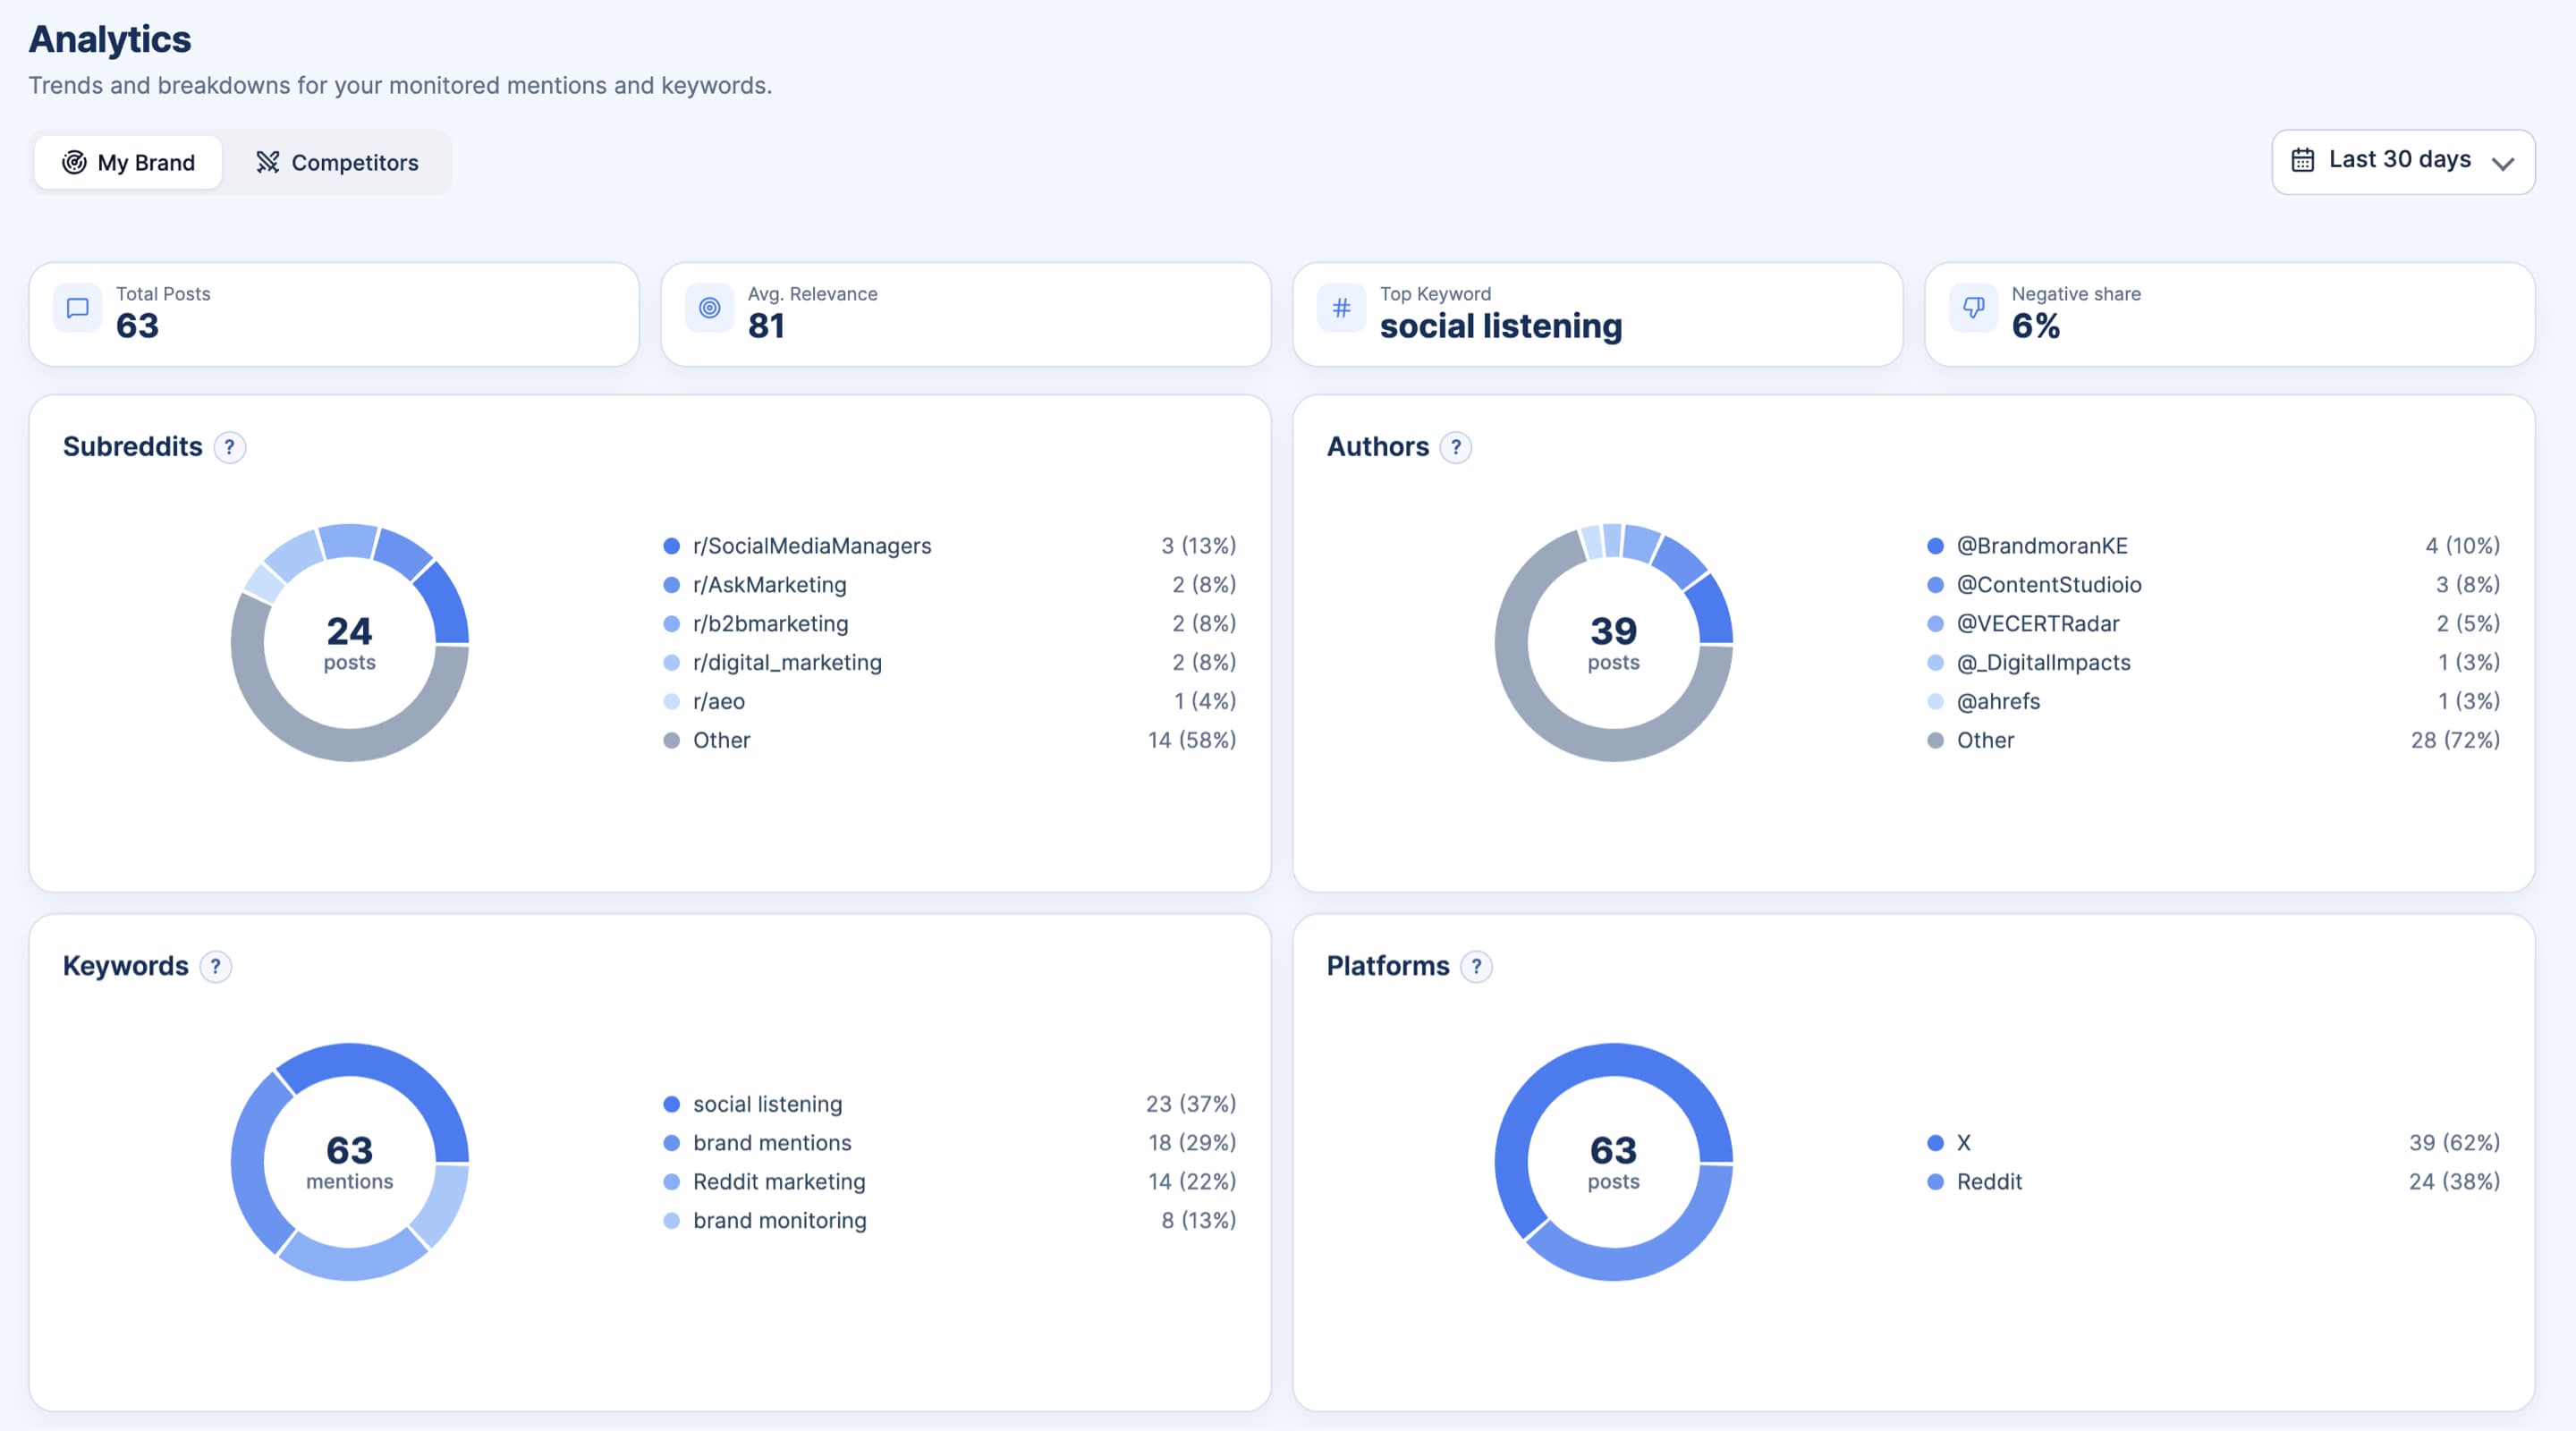This screenshot has width=2576, height=1431.
Task: Click the @BrandmoranKE legend color dot
Action: pyautogui.click(x=1936, y=546)
